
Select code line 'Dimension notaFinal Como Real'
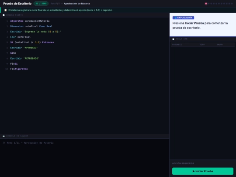pos(31,26)
